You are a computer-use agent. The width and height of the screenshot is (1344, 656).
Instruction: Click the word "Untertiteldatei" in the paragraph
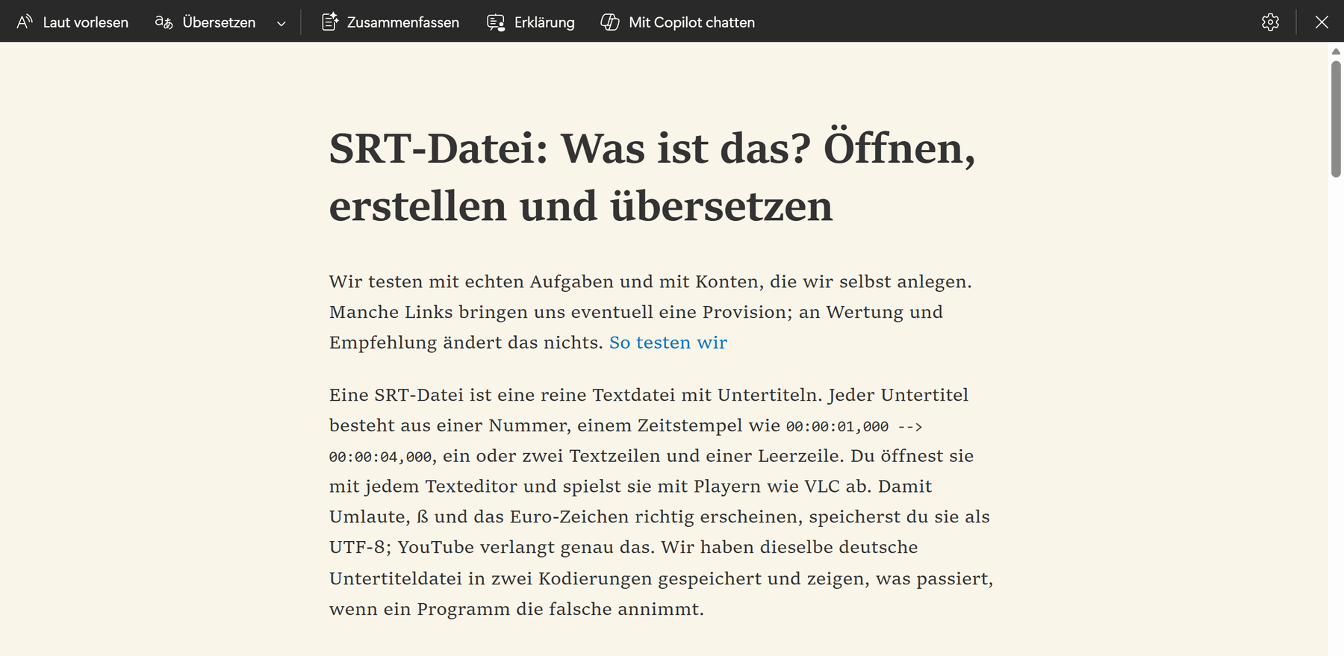[396, 578]
